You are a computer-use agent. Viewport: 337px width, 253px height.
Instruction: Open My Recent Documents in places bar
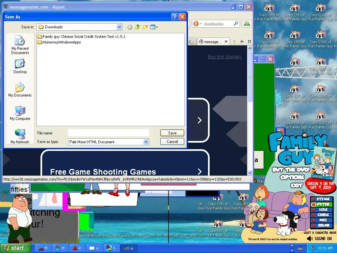pos(20,45)
